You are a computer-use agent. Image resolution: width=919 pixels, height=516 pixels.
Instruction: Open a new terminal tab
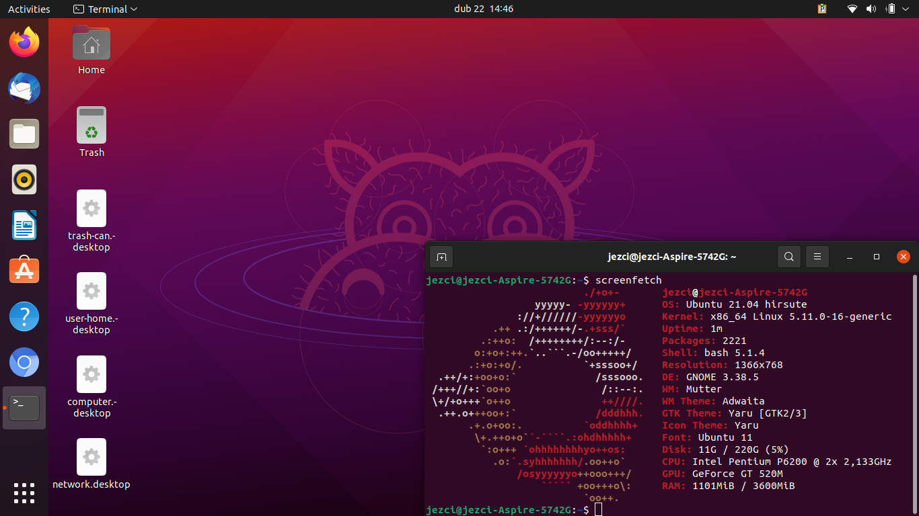[x=441, y=257]
